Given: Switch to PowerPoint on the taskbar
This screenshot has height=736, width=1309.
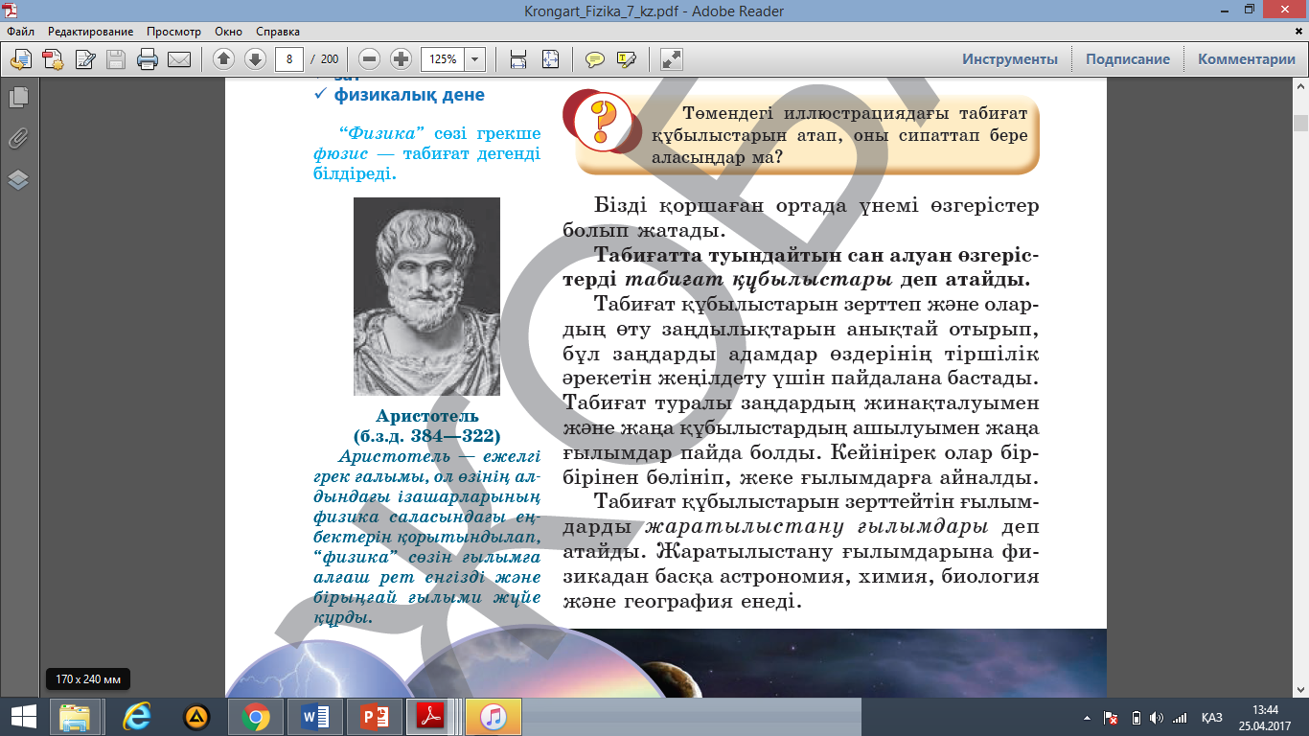Looking at the screenshot, I should pyautogui.click(x=374, y=716).
